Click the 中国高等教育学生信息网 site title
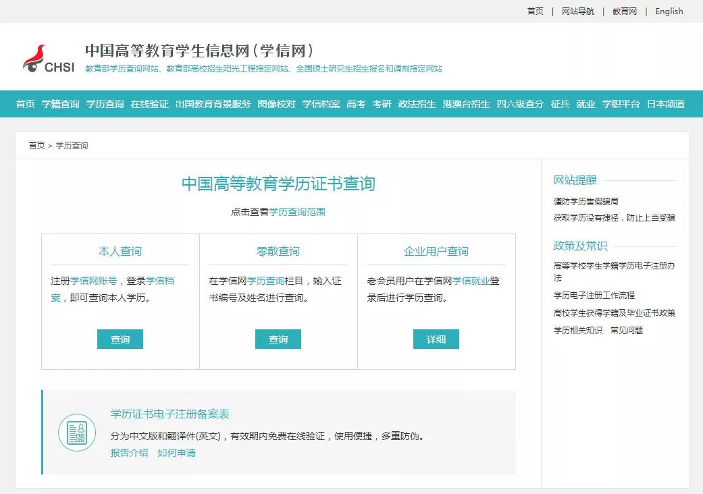Viewport: 703px width, 494px height. [199, 51]
